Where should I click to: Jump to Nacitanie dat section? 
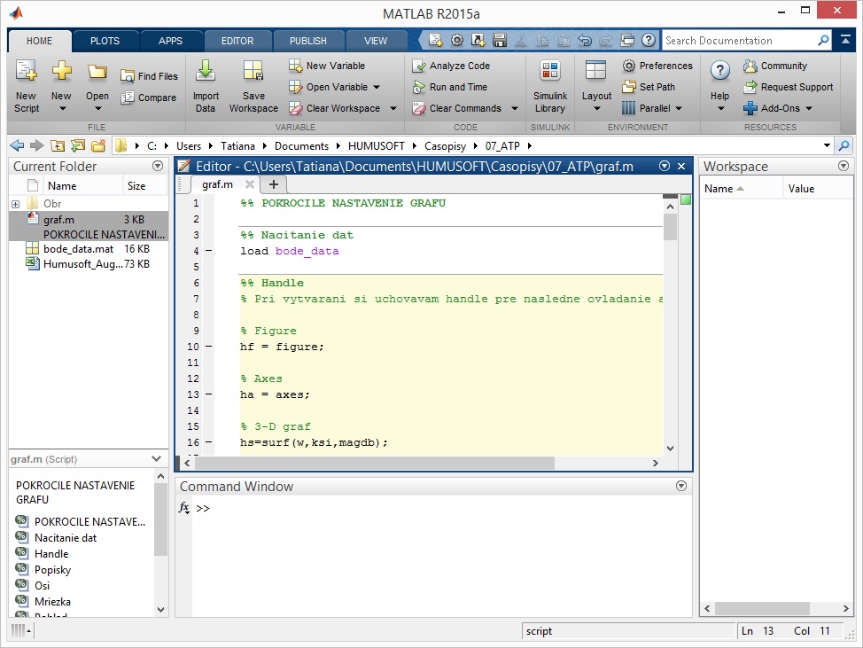[66, 538]
